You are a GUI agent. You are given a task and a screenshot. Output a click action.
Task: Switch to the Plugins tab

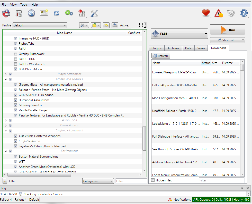pos(156,48)
